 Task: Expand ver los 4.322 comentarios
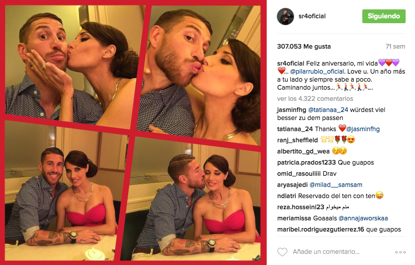(315, 99)
